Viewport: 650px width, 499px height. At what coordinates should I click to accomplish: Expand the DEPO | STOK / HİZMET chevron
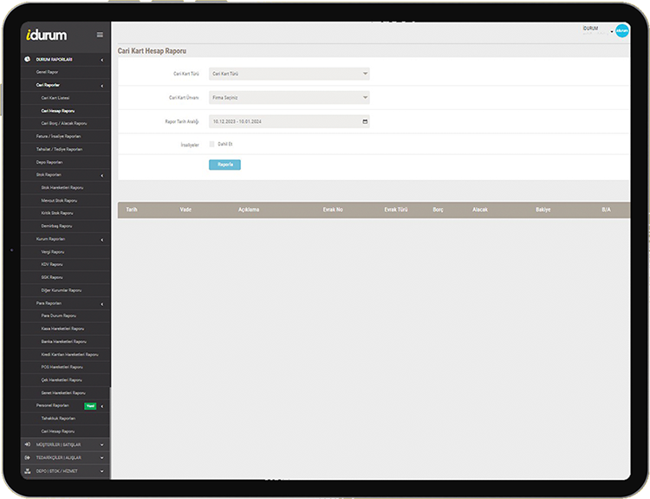[x=102, y=471]
